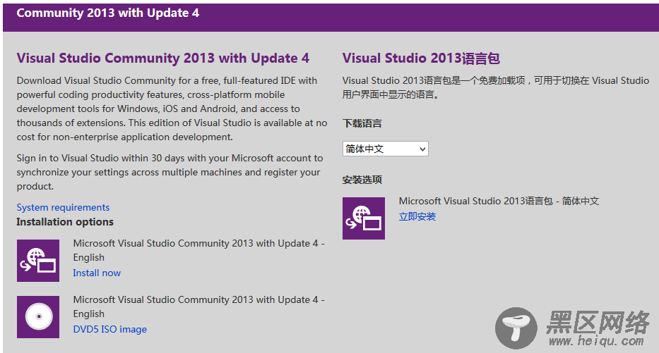Click the purple header Community 2013 with Update 4
This screenshot has width=659, height=353.
(108, 13)
